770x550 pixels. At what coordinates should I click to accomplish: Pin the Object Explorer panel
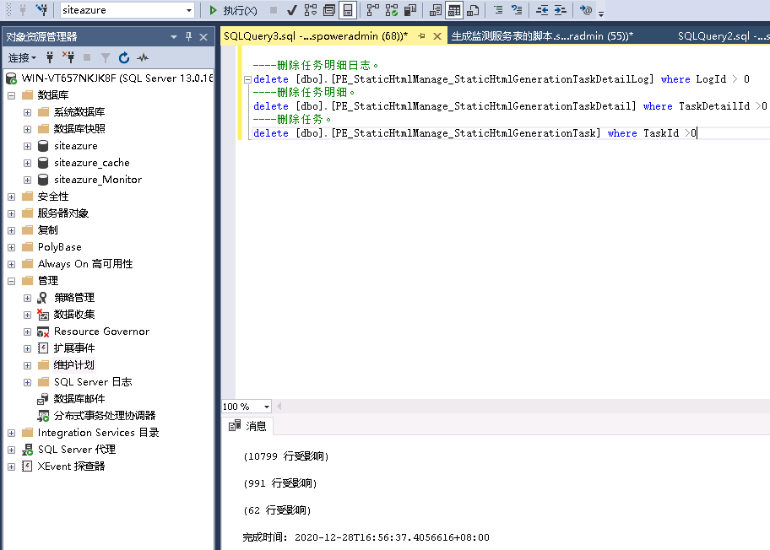[187, 36]
